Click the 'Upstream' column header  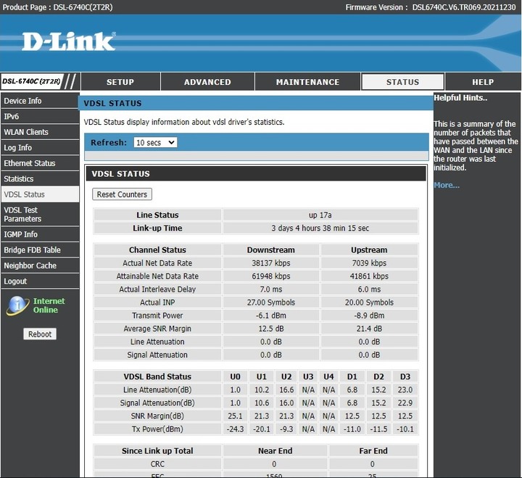click(369, 250)
